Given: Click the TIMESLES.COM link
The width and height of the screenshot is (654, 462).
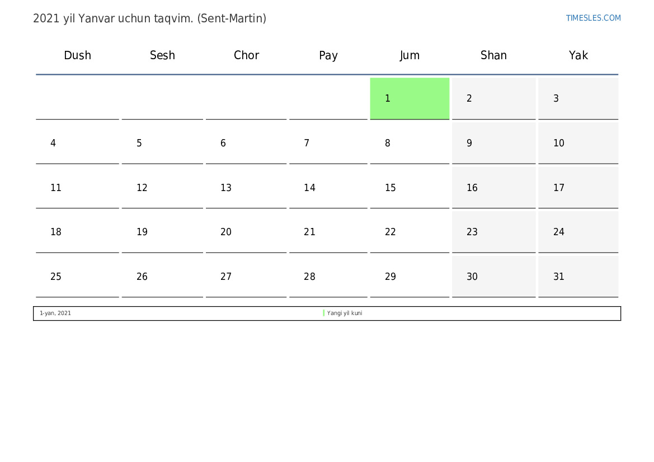Looking at the screenshot, I should coord(593,18).
